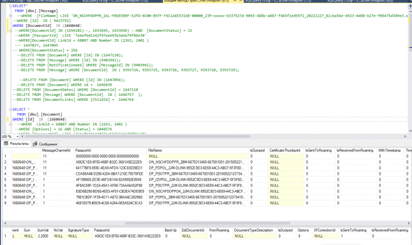Click the DocumentTypeDescription column header
This screenshot has width=412, height=245.
[254, 229]
